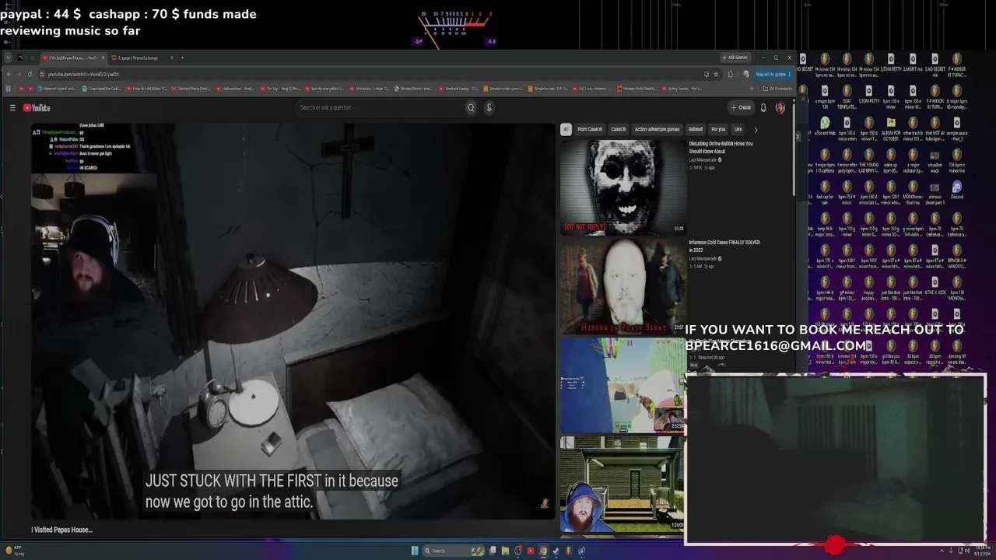Image resolution: width=996 pixels, height=560 pixels.
Task: Select the All filter chip
Action: coord(566,129)
